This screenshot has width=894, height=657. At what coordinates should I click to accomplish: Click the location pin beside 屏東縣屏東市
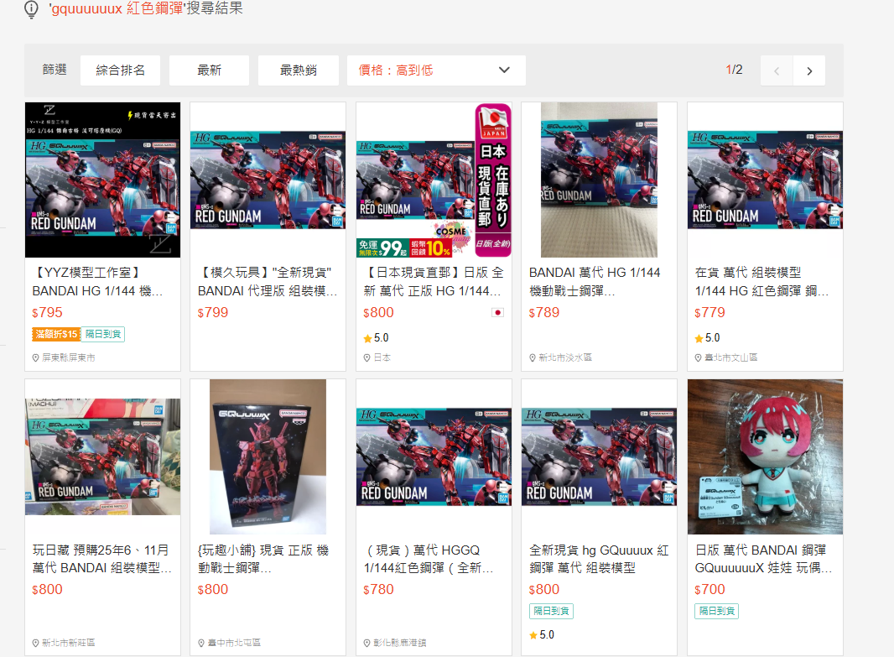tap(36, 357)
